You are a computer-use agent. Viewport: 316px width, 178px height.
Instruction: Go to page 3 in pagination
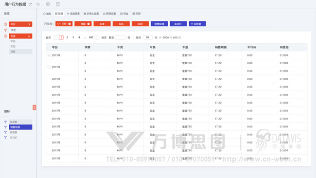[73, 37]
